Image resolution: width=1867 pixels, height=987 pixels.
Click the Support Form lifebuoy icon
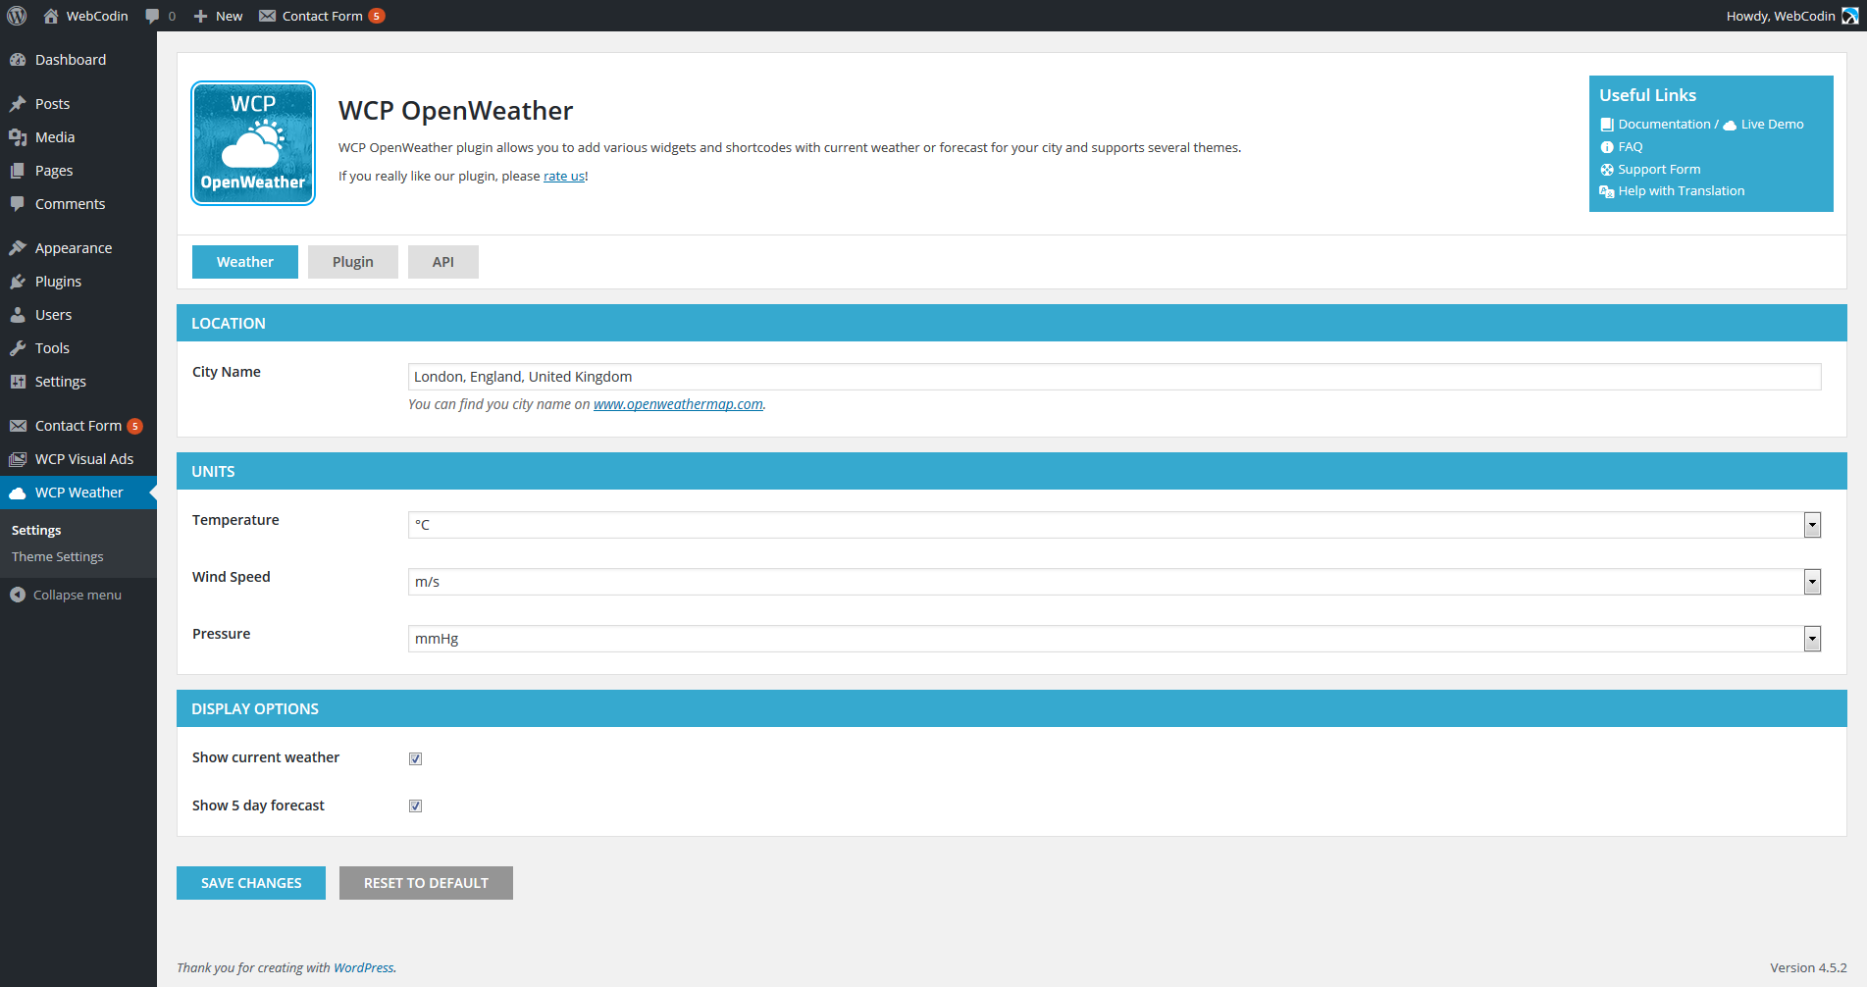coord(1607,170)
